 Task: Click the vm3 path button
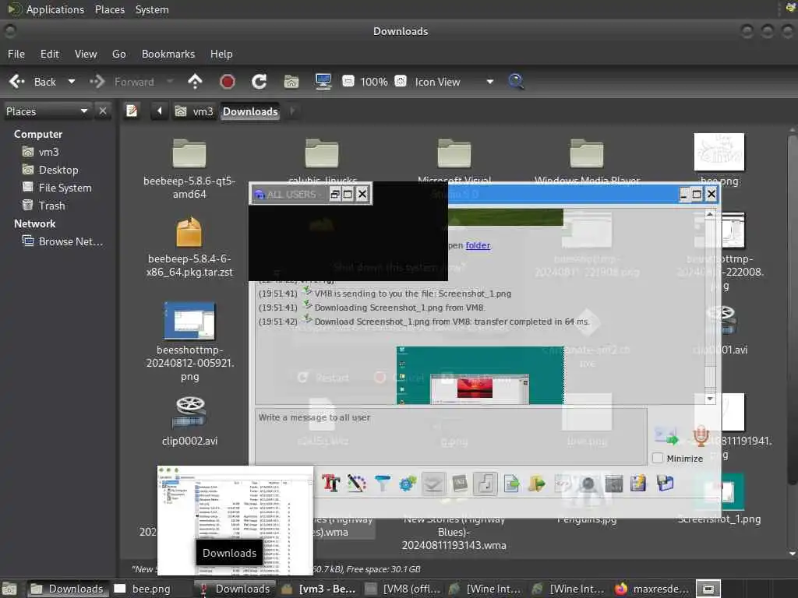[x=194, y=111]
